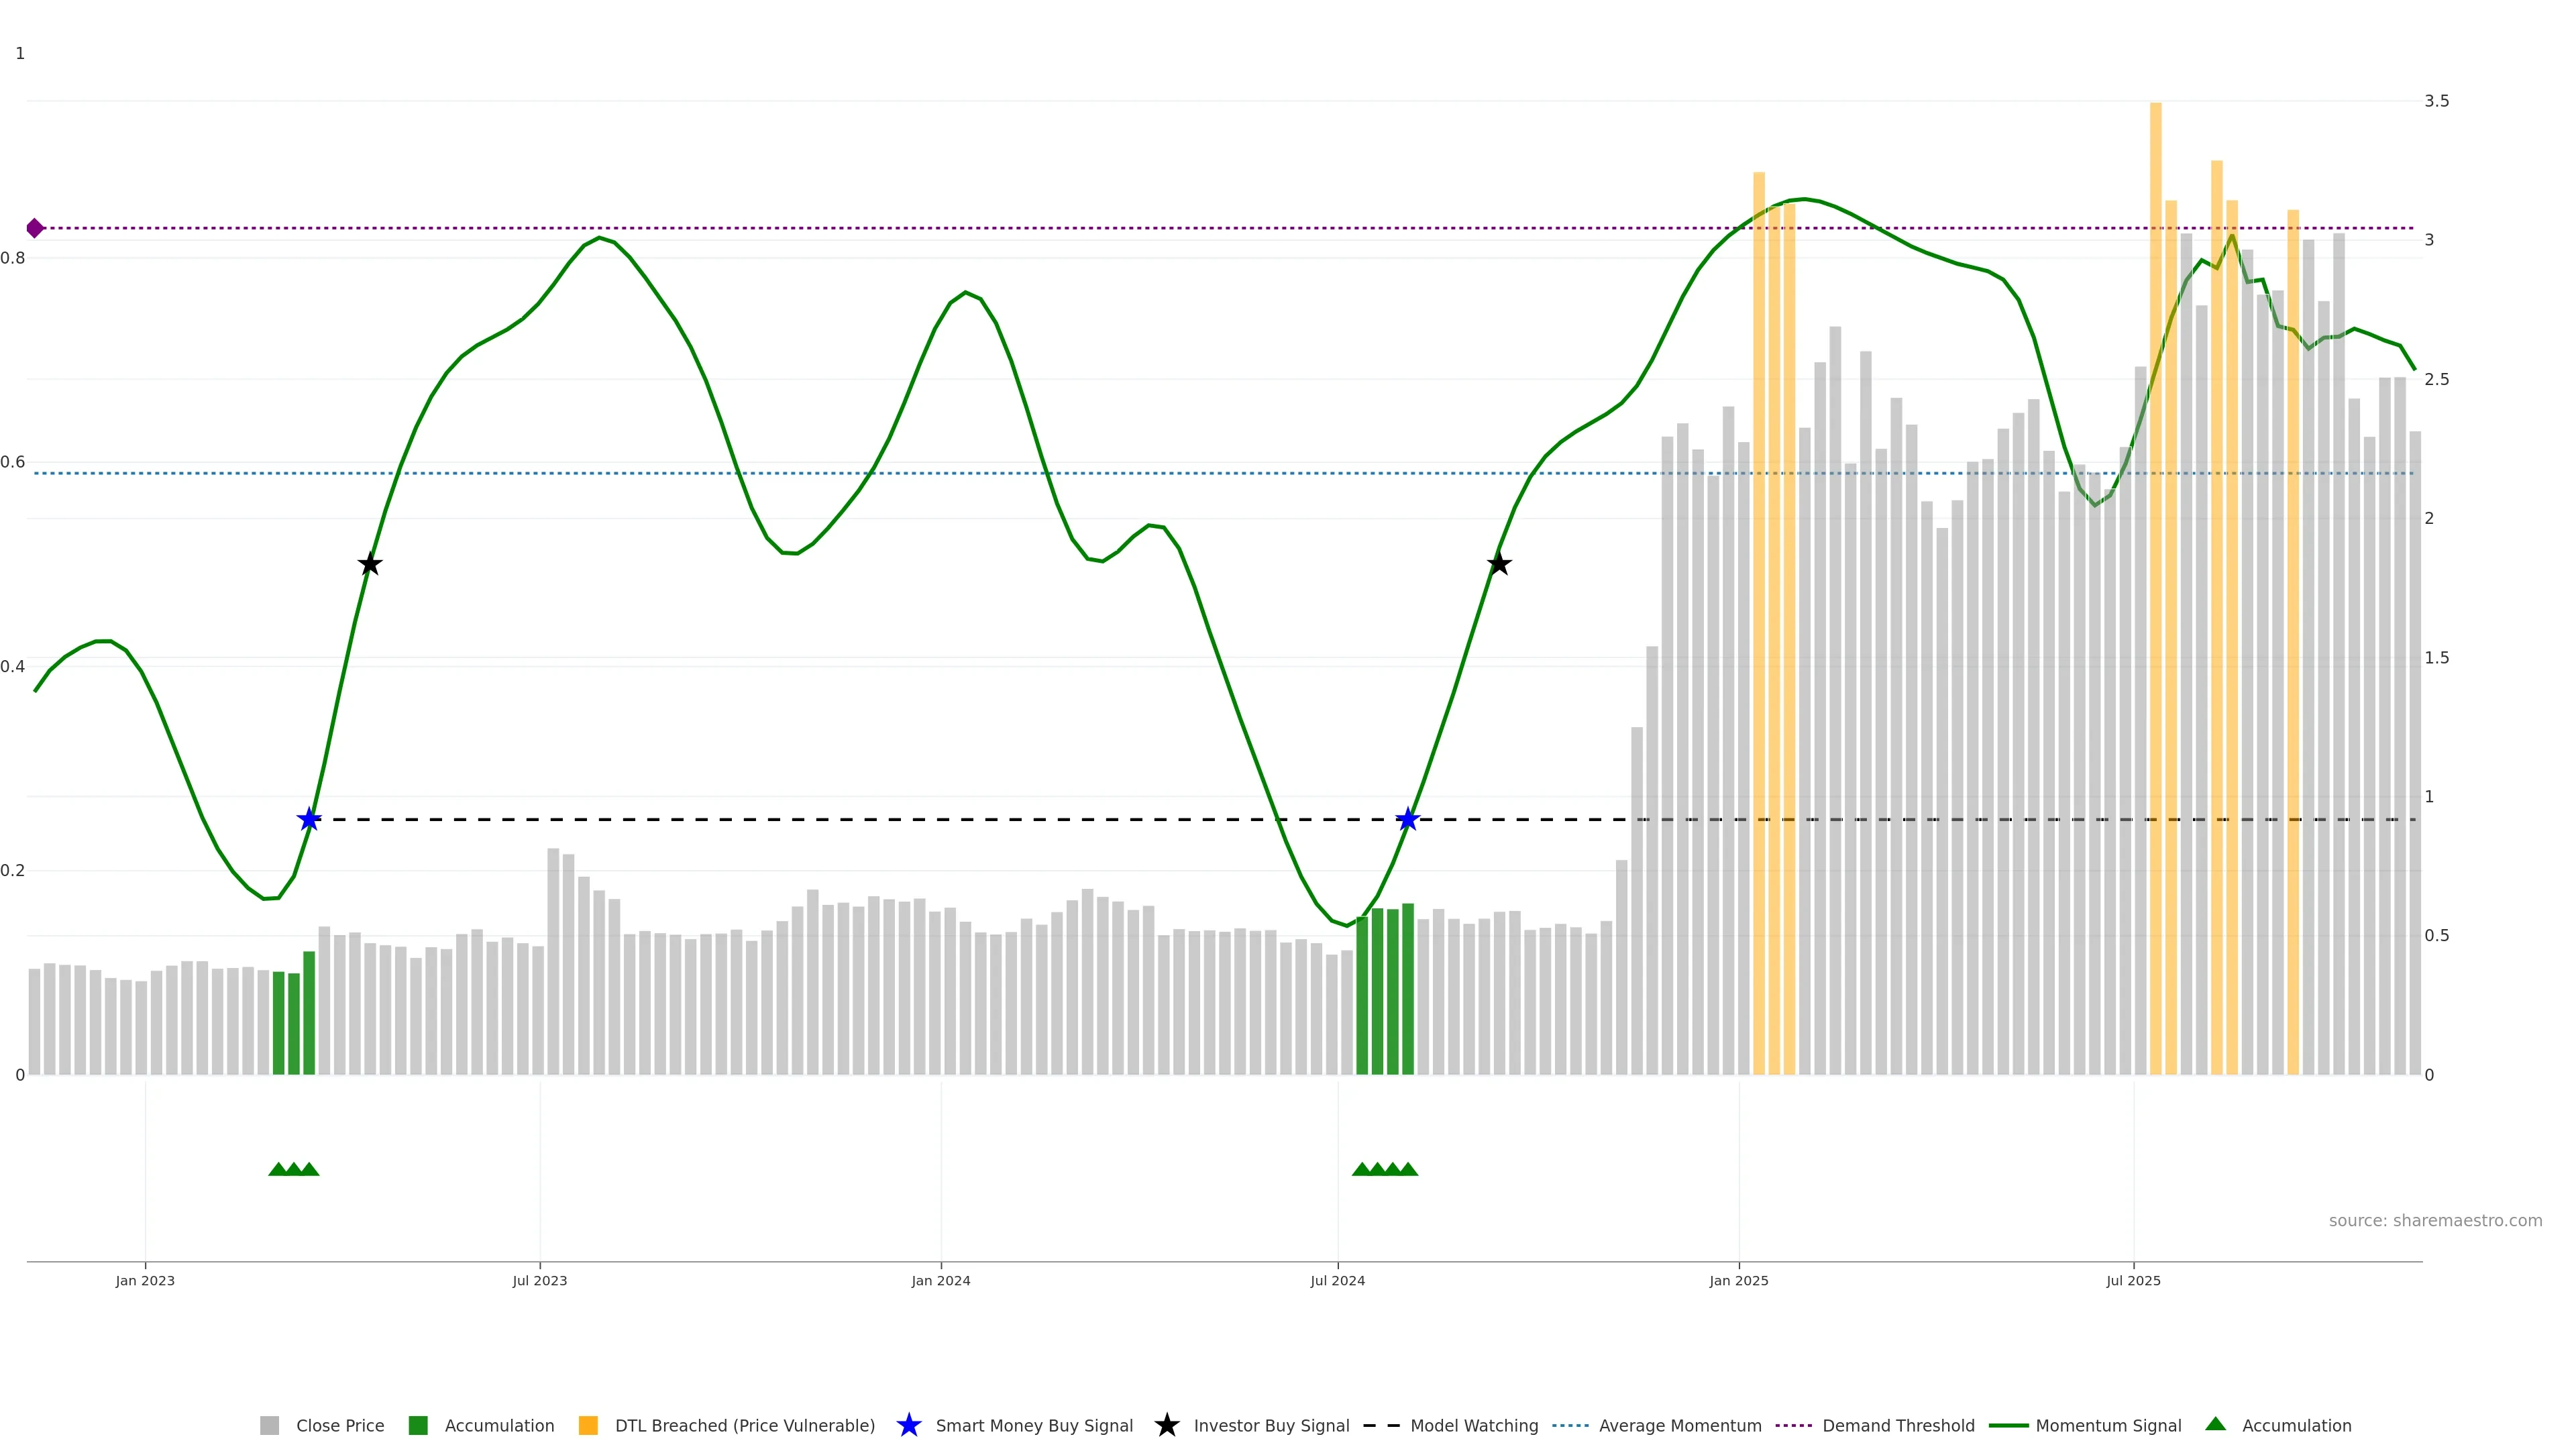The height and width of the screenshot is (1449, 2576).
Task: Click the blue star icon in legend
Action: (x=909, y=1426)
